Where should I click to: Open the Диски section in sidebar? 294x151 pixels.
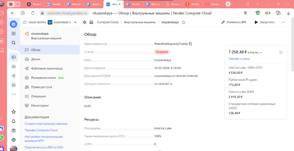[x=36, y=59]
